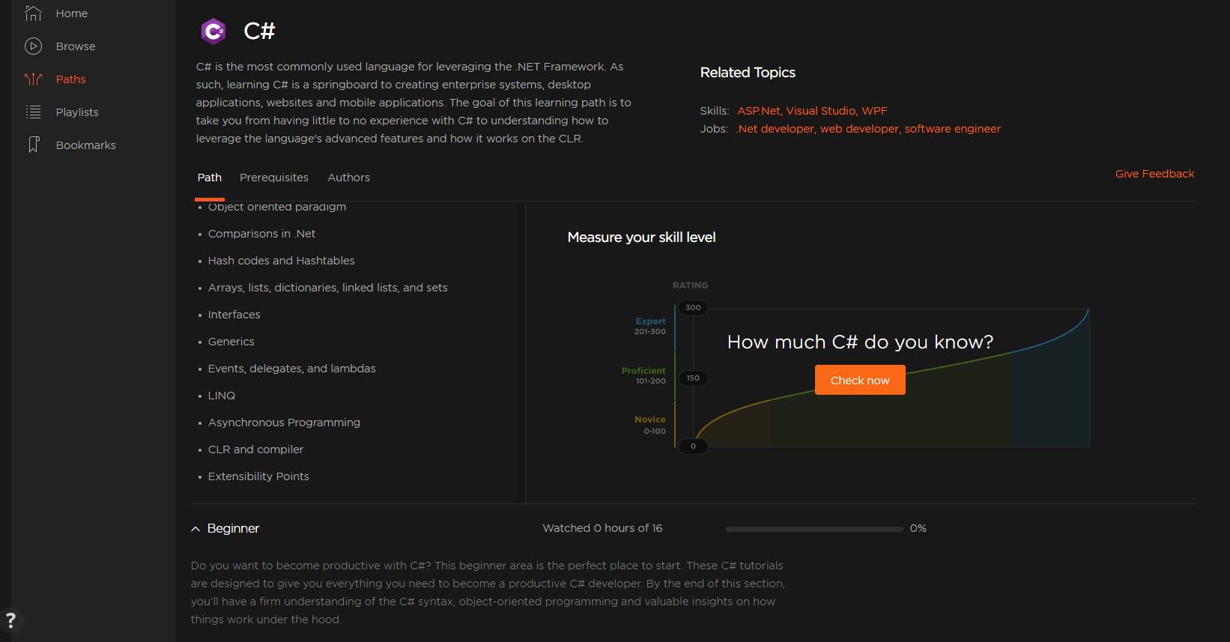The height and width of the screenshot is (642, 1230).
Task: Click the Beginner section heading
Action: pyautogui.click(x=233, y=529)
